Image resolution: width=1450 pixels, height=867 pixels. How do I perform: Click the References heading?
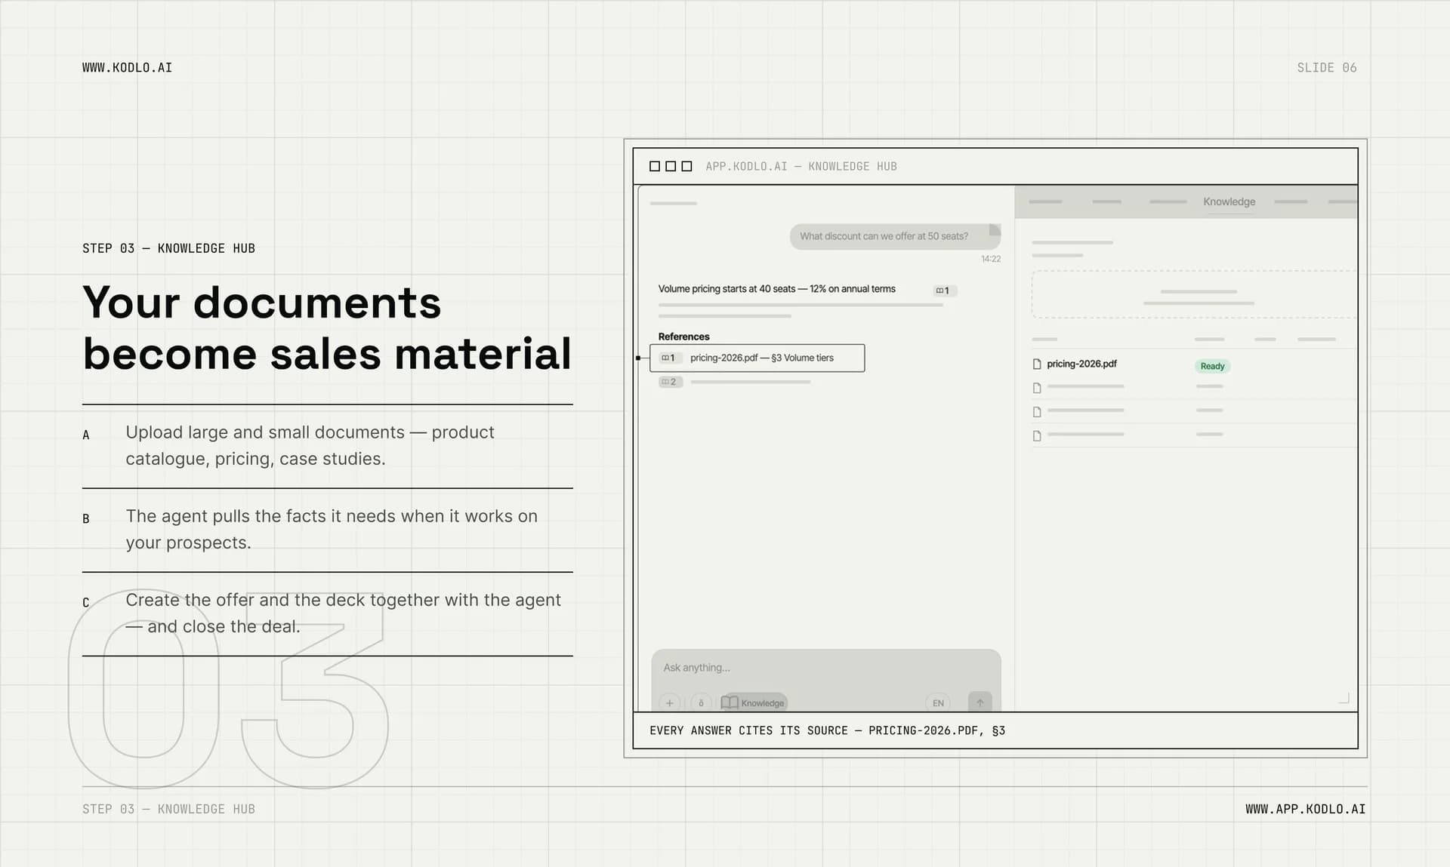(683, 337)
